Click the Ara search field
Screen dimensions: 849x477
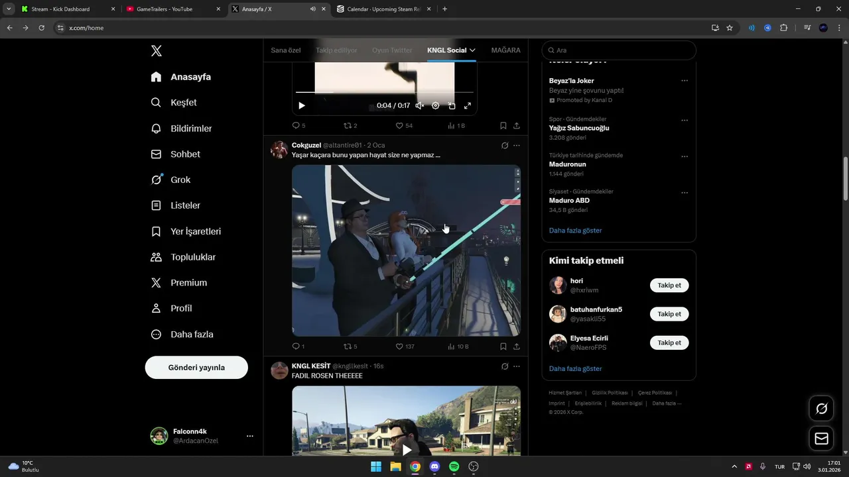[x=619, y=50]
